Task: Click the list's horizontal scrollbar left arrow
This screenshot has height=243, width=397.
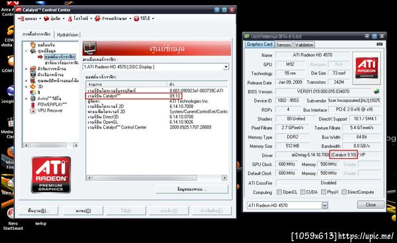Action: pos(89,178)
